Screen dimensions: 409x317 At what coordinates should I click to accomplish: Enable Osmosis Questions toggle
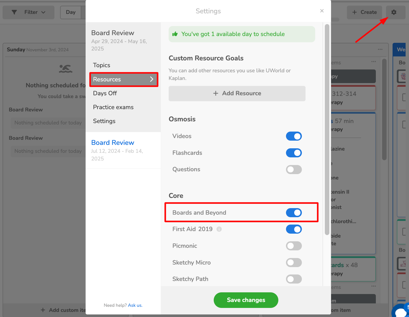pos(294,170)
